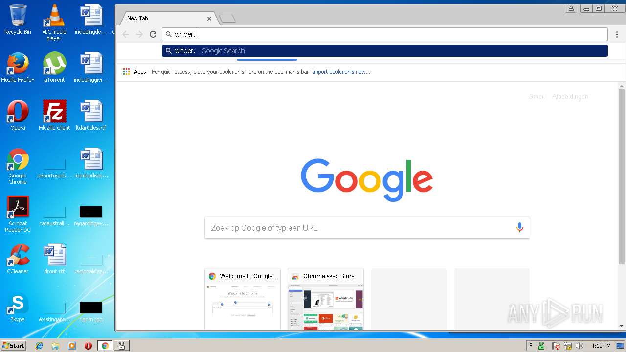Select the 'whoer. - Google Search' suggestion

coord(385,51)
